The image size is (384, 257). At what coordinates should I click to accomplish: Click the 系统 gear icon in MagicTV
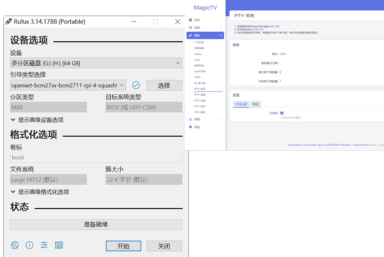click(190, 28)
